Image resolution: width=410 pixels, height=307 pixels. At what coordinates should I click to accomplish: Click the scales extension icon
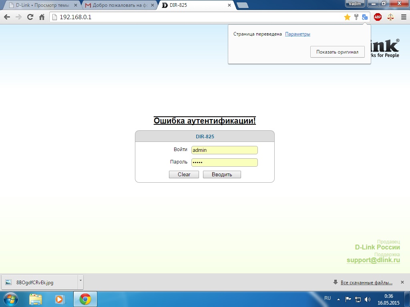point(390,17)
